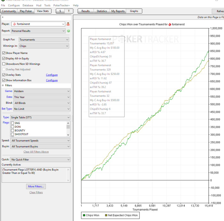The image size is (224, 221).
Task: Open the Help menu
Action: [x=76, y=5]
